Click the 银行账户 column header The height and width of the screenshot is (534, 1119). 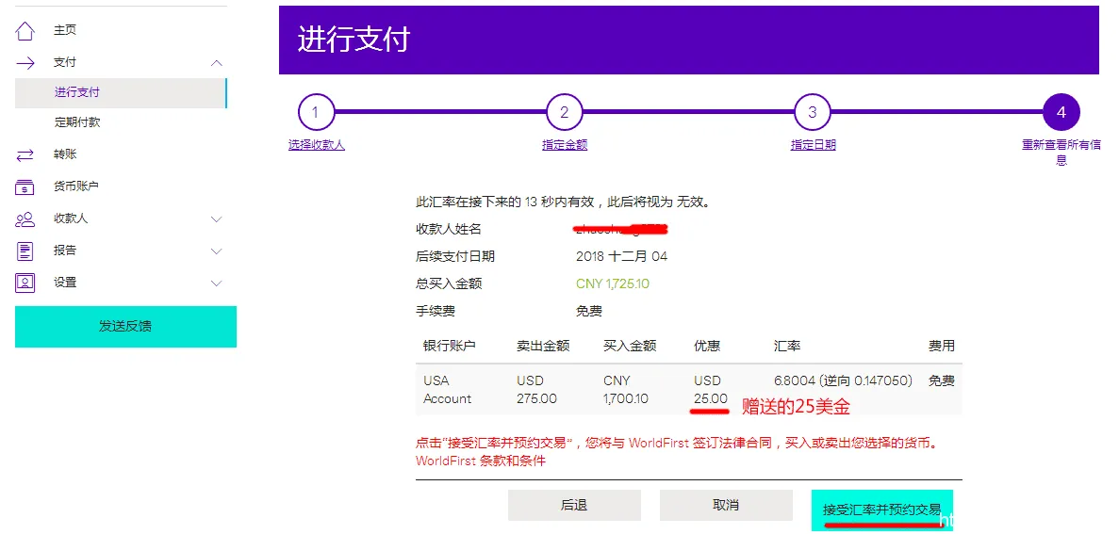450,346
